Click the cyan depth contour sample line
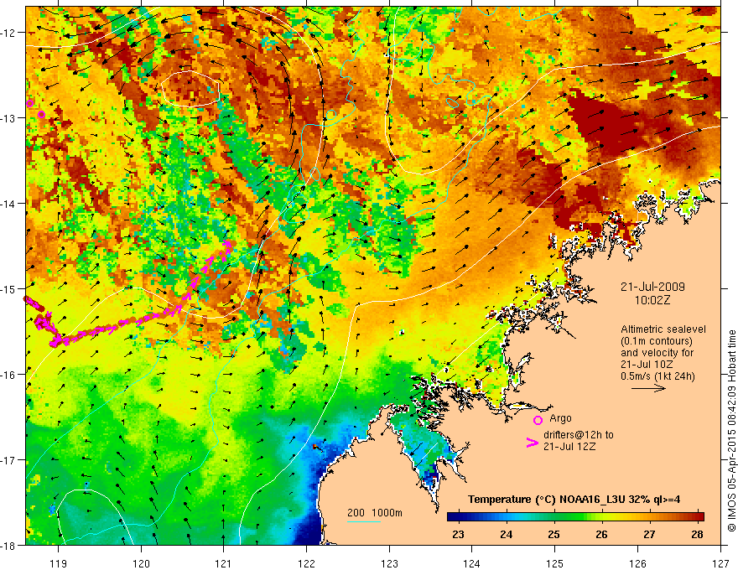Screen dimensions: 738x570 point(364,521)
